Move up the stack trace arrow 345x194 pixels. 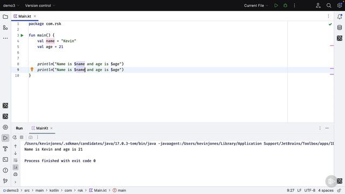16,146
